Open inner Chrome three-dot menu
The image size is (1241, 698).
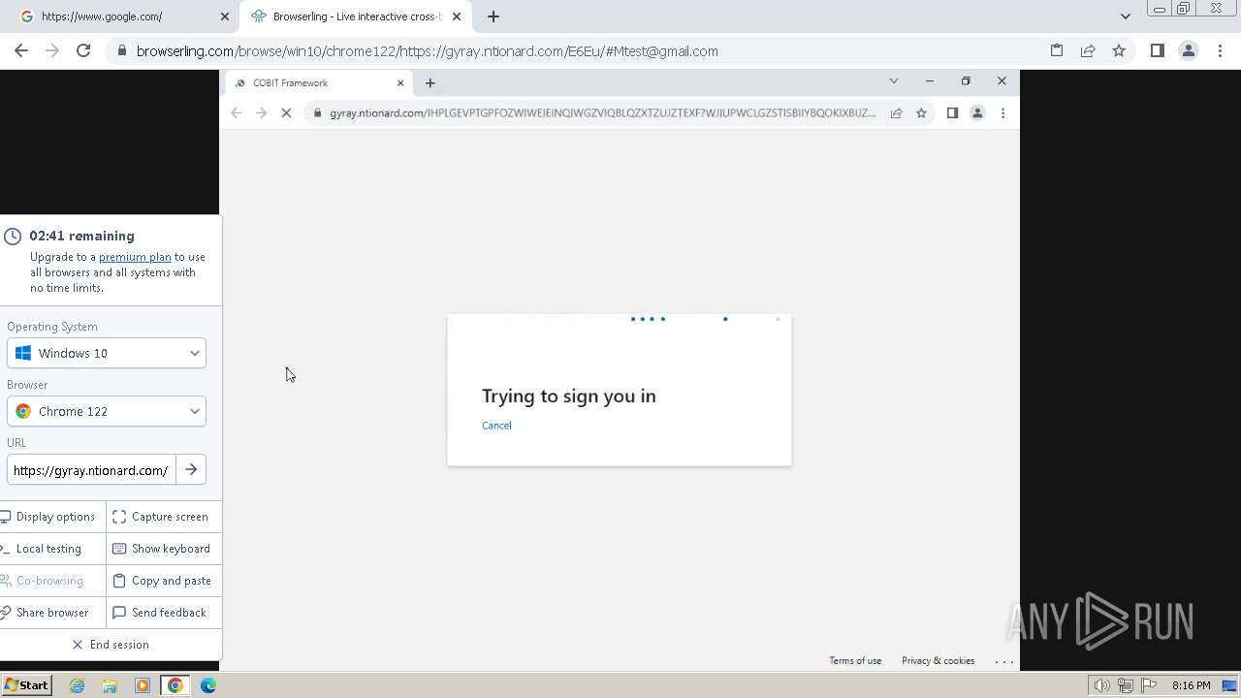coord(1002,113)
